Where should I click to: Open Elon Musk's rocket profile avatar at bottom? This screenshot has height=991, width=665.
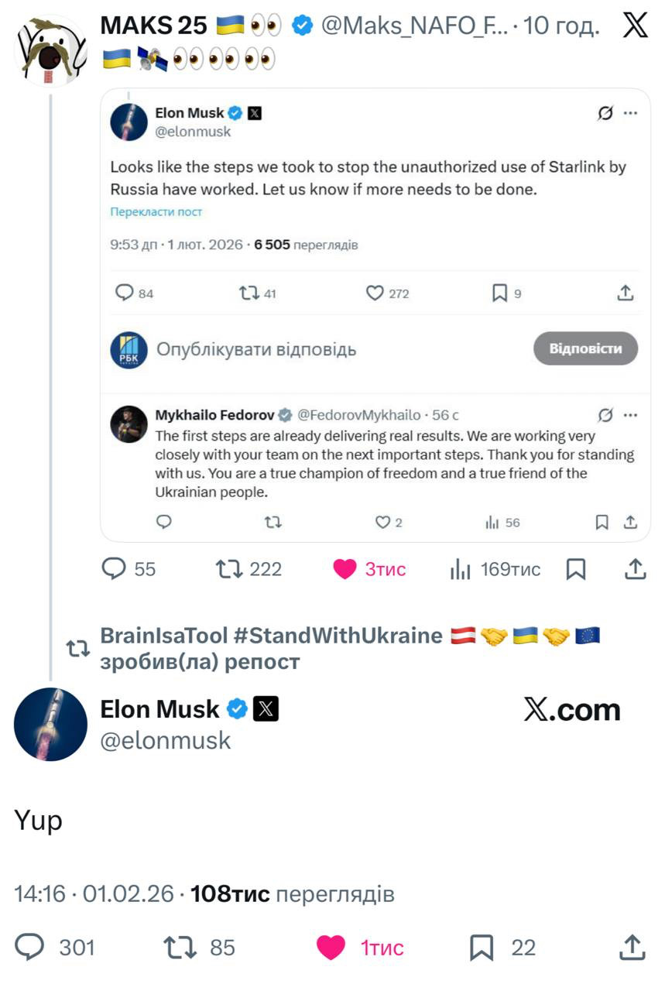pyautogui.click(x=50, y=724)
